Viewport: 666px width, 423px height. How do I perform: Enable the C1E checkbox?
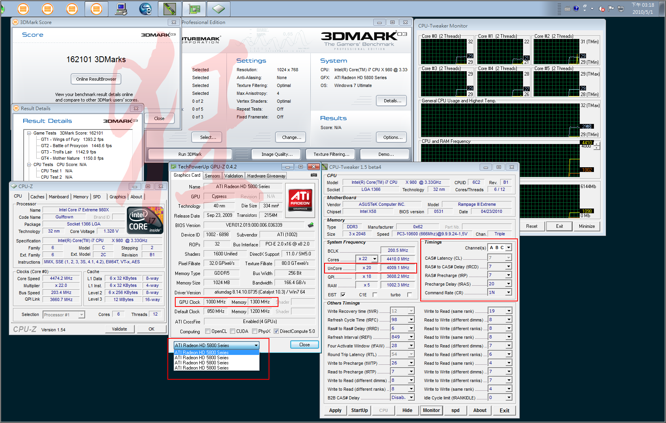[375, 295]
